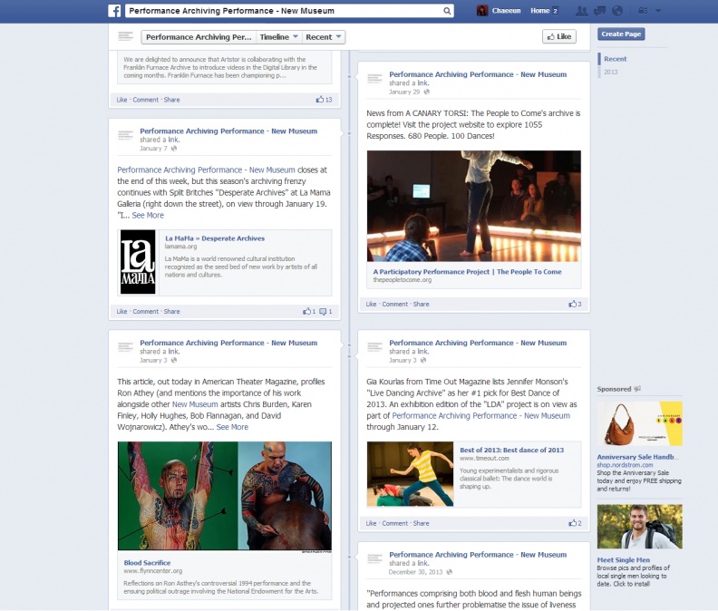
Task: Open the notifications globe icon
Action: pos(617,11)
